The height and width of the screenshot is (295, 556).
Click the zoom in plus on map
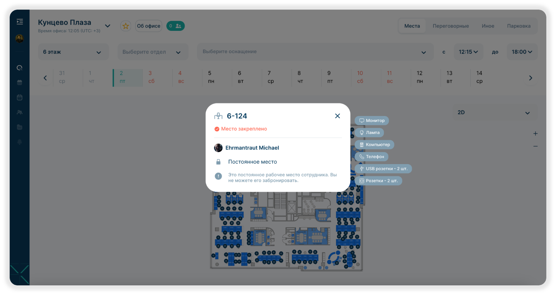click(x=535, y=134)
